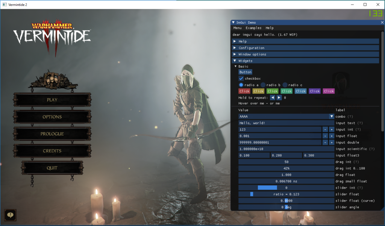The image size is (385, 226).
Task: Toggle the 'checkbox' option in Basic widgets
Action: (x=241, y=78)
